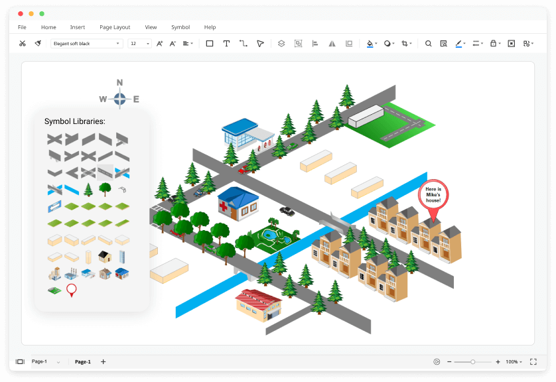Activate the Format Painter tool
This screenshot has width=556, height=382.
38,43
